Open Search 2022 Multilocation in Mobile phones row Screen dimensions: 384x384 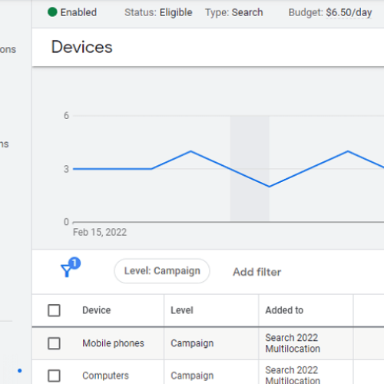(x=293, y=343)
